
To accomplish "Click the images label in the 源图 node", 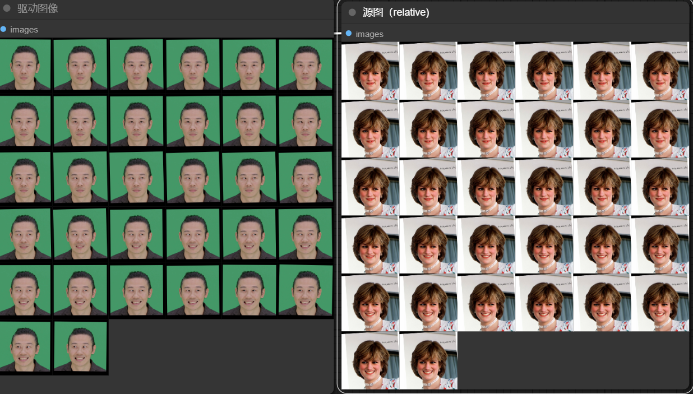I will [369, 34].
